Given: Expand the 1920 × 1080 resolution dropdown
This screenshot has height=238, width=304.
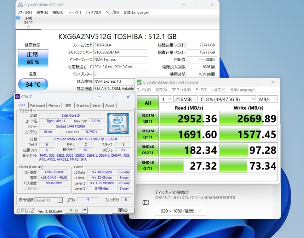Looking at the screenshot, I should click(180, 211).
